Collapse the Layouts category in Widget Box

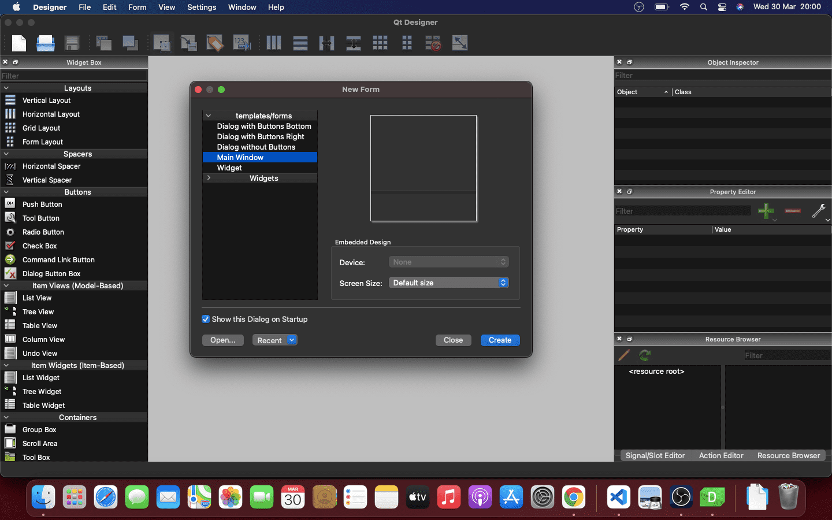point(6,88)
